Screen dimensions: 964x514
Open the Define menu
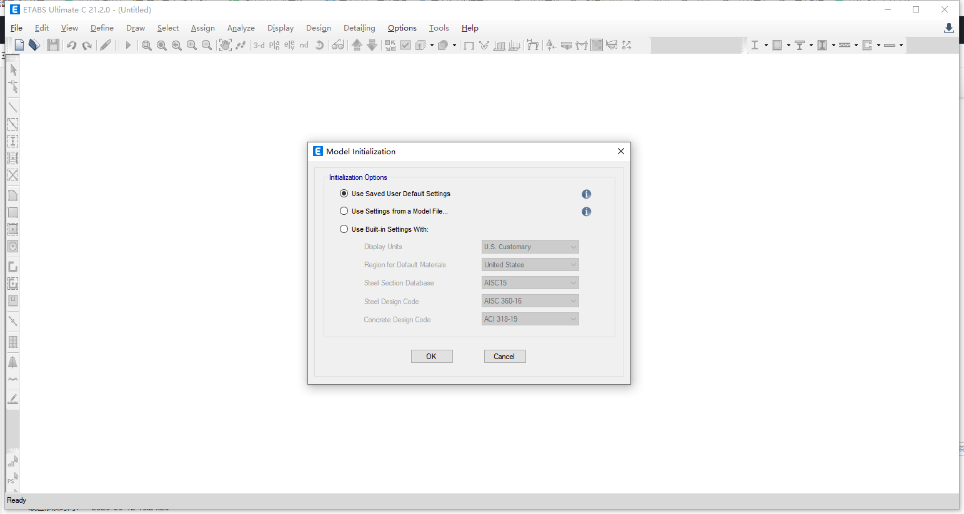(102, 28)
